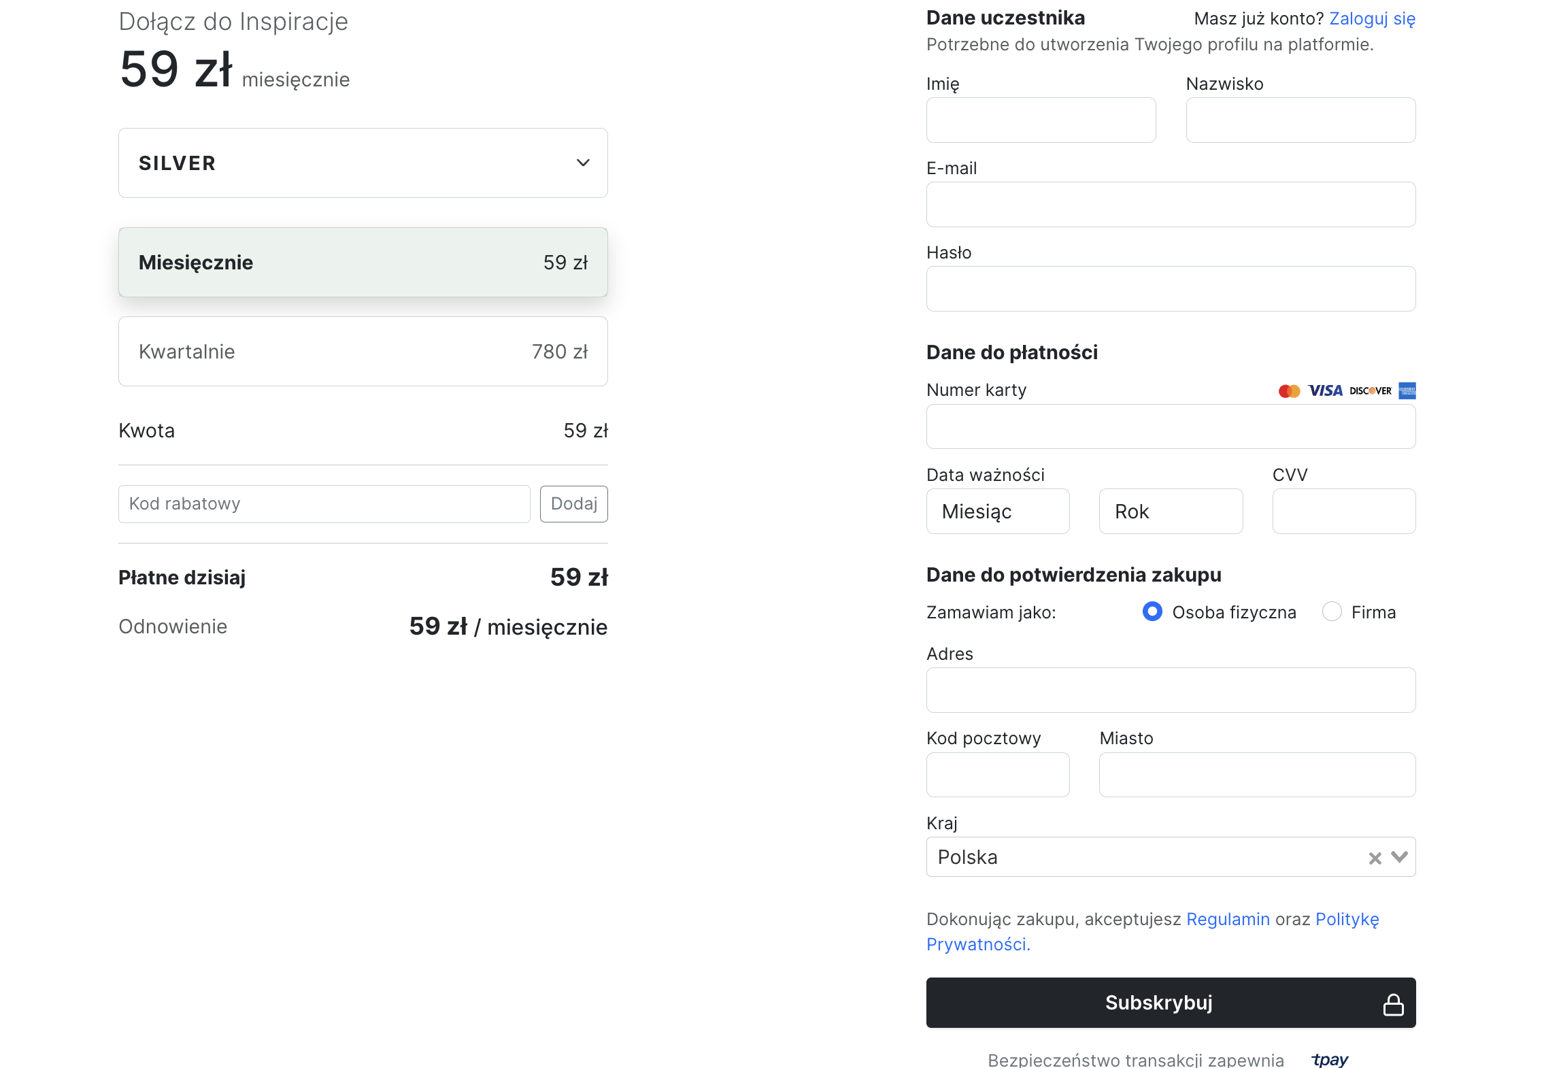Click the VISA card logo
The height and width of the screenshot is (1068, 1544).
1325,390
